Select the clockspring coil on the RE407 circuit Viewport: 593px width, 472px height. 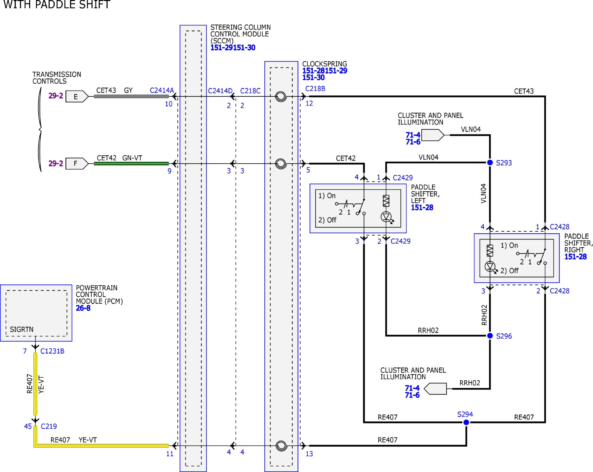pyautogui.click(x=281, y=446)
